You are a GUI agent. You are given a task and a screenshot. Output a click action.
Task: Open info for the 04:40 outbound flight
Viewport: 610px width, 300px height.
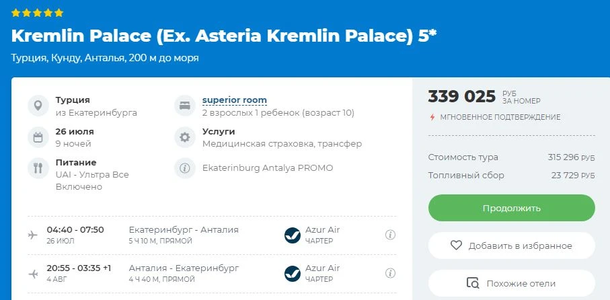coord(389,235)
